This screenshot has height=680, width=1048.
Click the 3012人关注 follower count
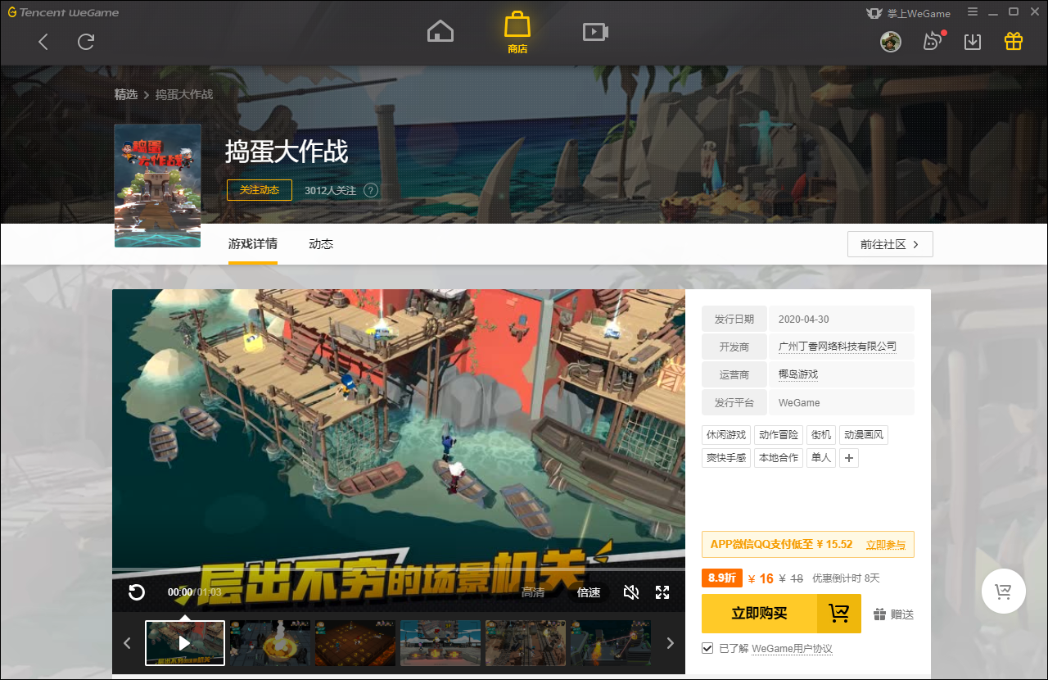[331, 190]
